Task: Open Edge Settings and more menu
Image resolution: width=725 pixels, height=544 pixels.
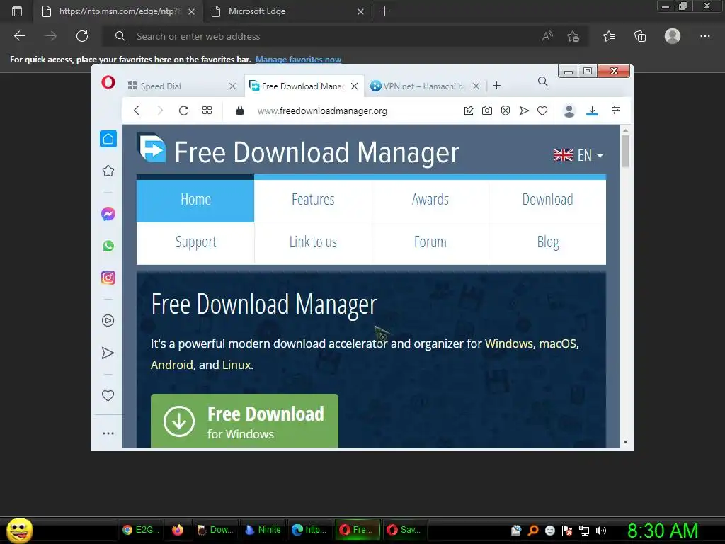Action: click(x=704, y=36)
